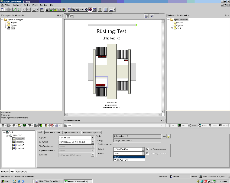Image resolution: width=230 pixels, height=183 pixels.
Task: Click the Windows Start button
Action: pyautogui.click(x=5, y=181)
